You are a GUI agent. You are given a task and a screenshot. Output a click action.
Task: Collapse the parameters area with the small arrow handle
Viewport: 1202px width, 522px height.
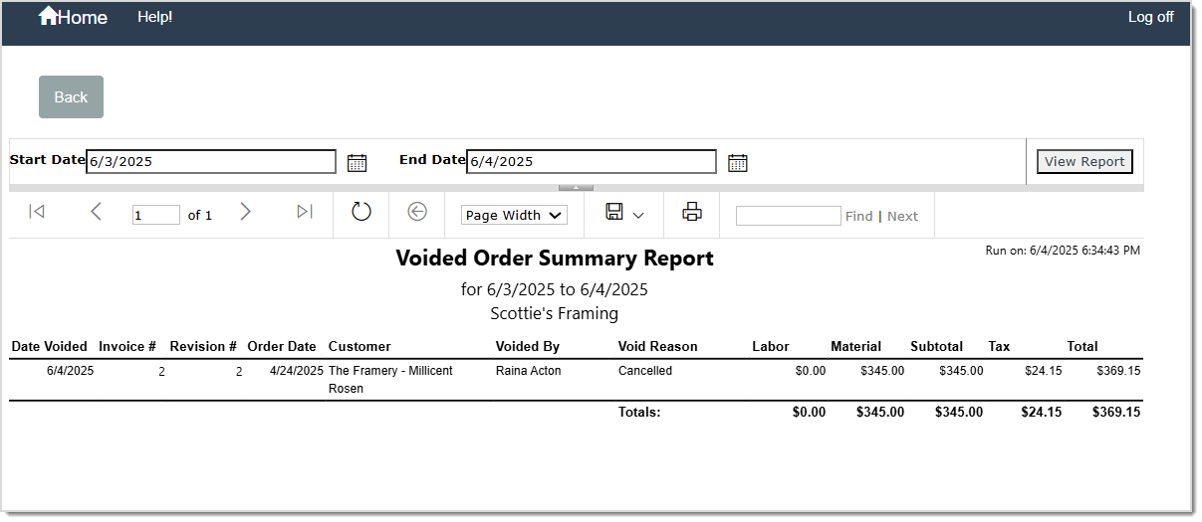click(576, 187)
